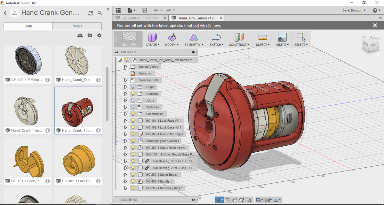This screenshot has width=384, height=205.
Task: Hide the Sketches folder via its bulb
Action: point(132,107)
